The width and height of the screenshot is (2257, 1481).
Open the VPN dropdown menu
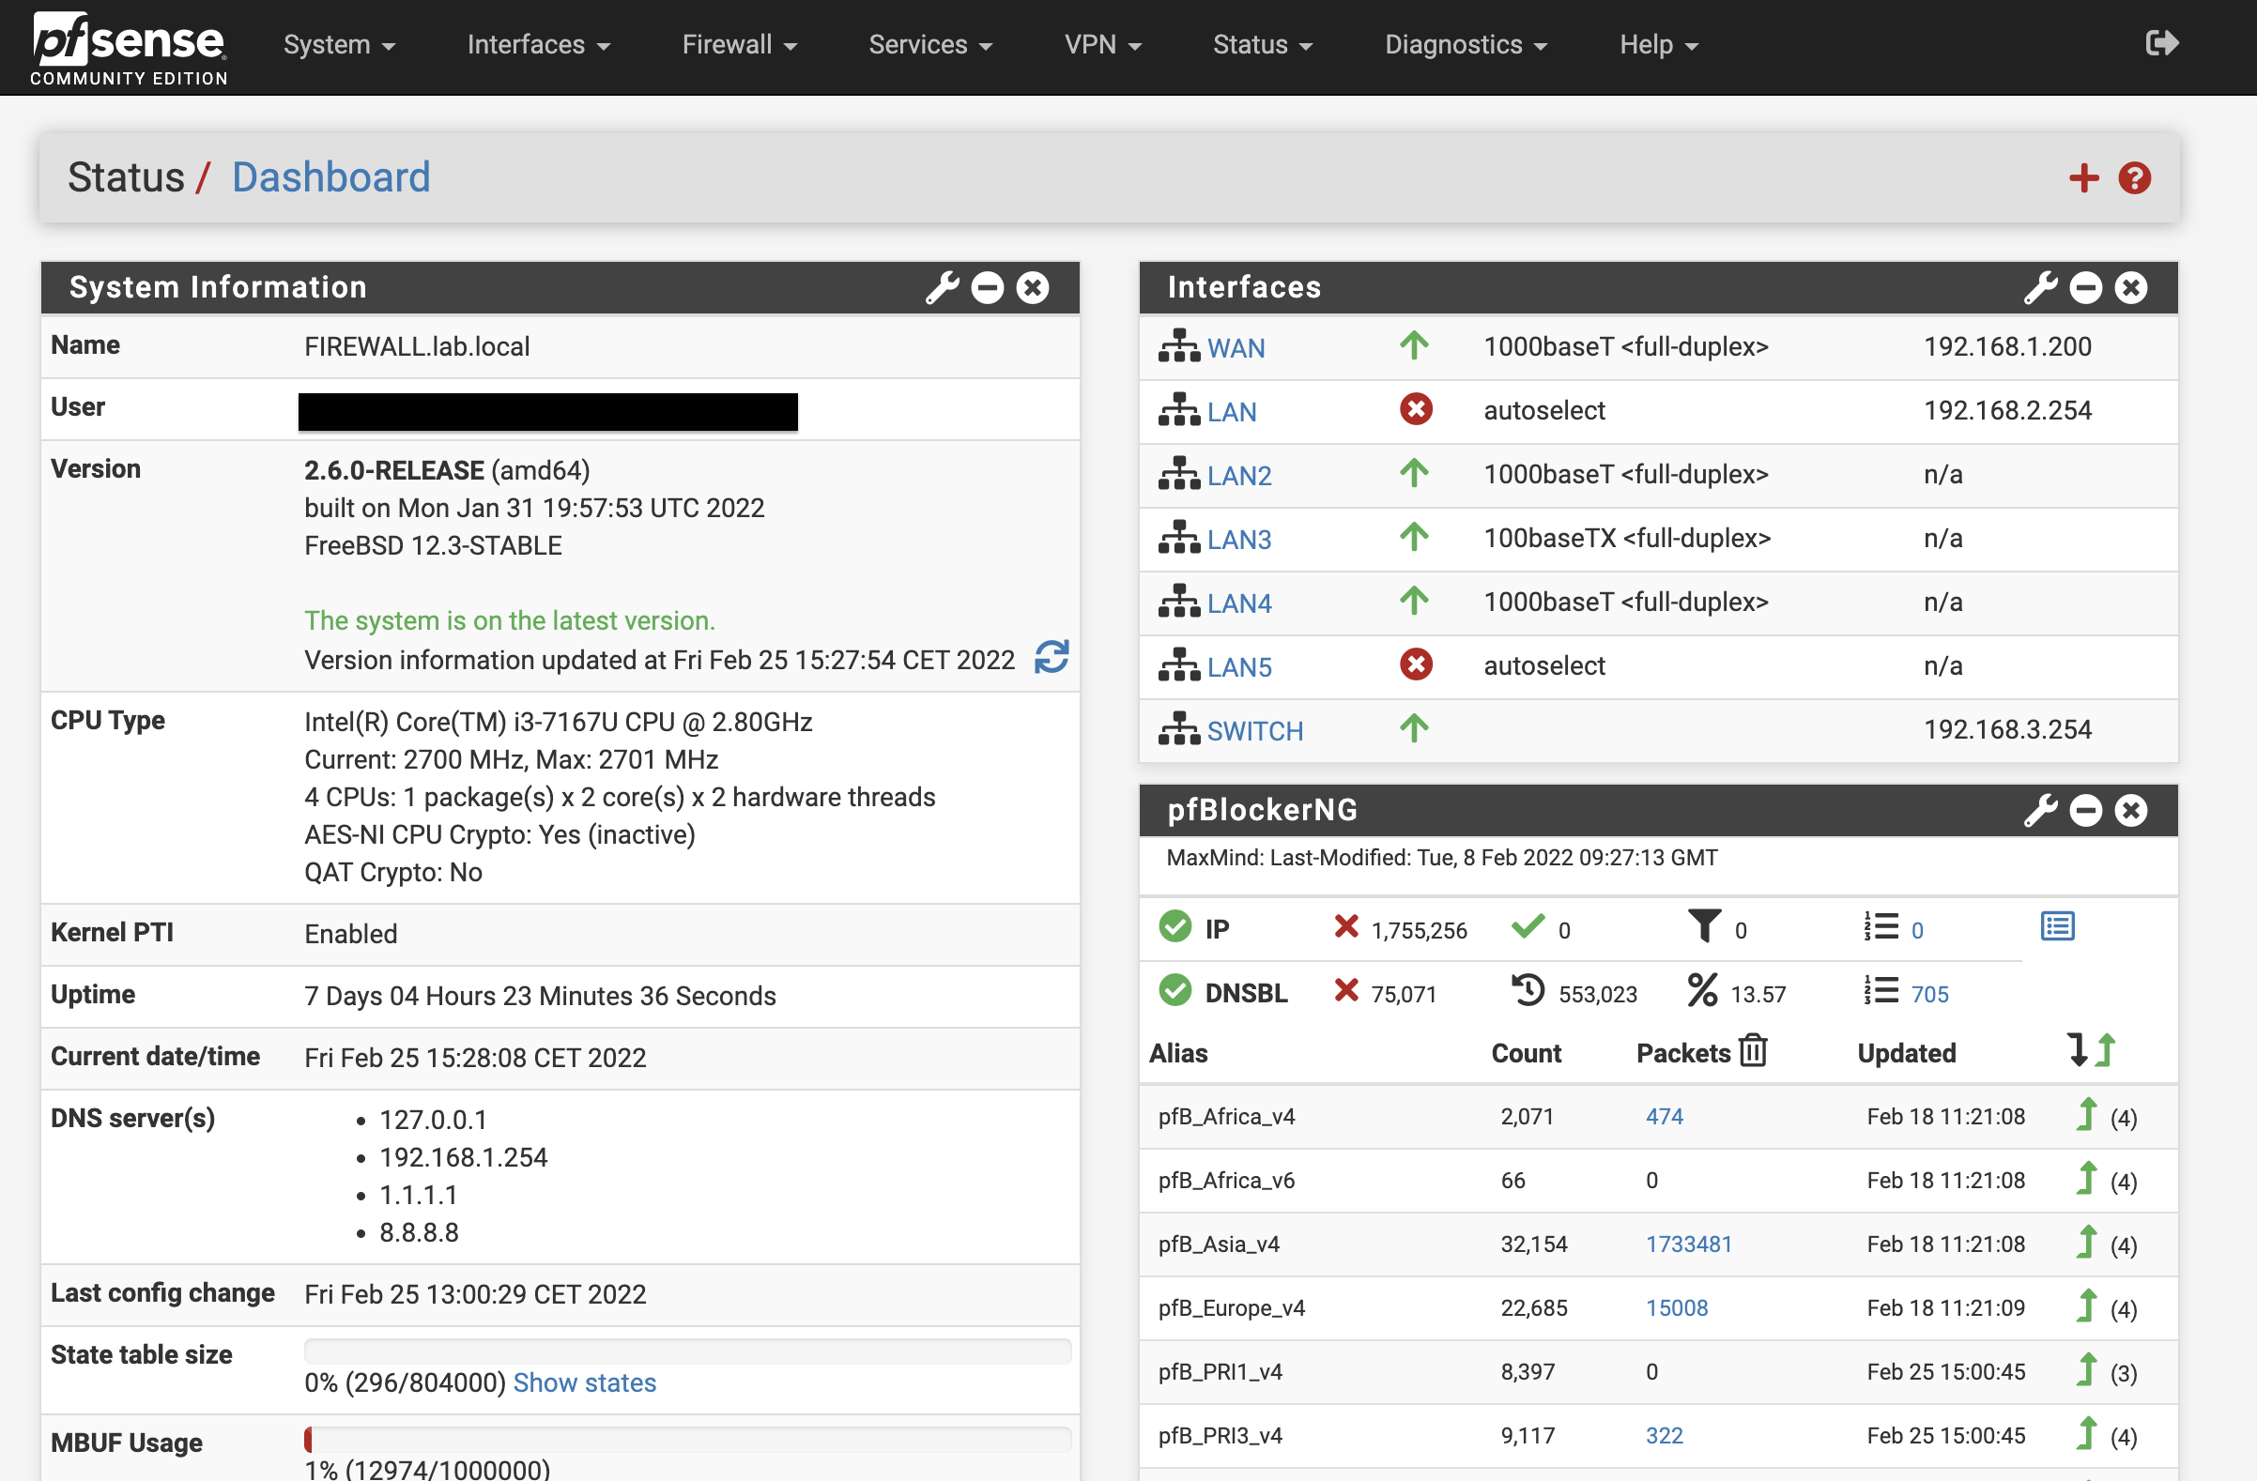(1103, 44)
